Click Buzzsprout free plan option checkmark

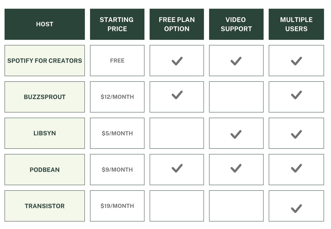177,95
